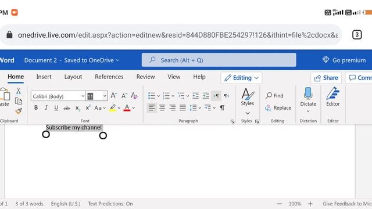Open the References tab
Image resolution: width=372 pixels, height=209 pixels.
[109, 77]
